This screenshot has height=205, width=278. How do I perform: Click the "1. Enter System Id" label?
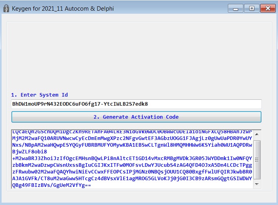(x=39, y=95)
